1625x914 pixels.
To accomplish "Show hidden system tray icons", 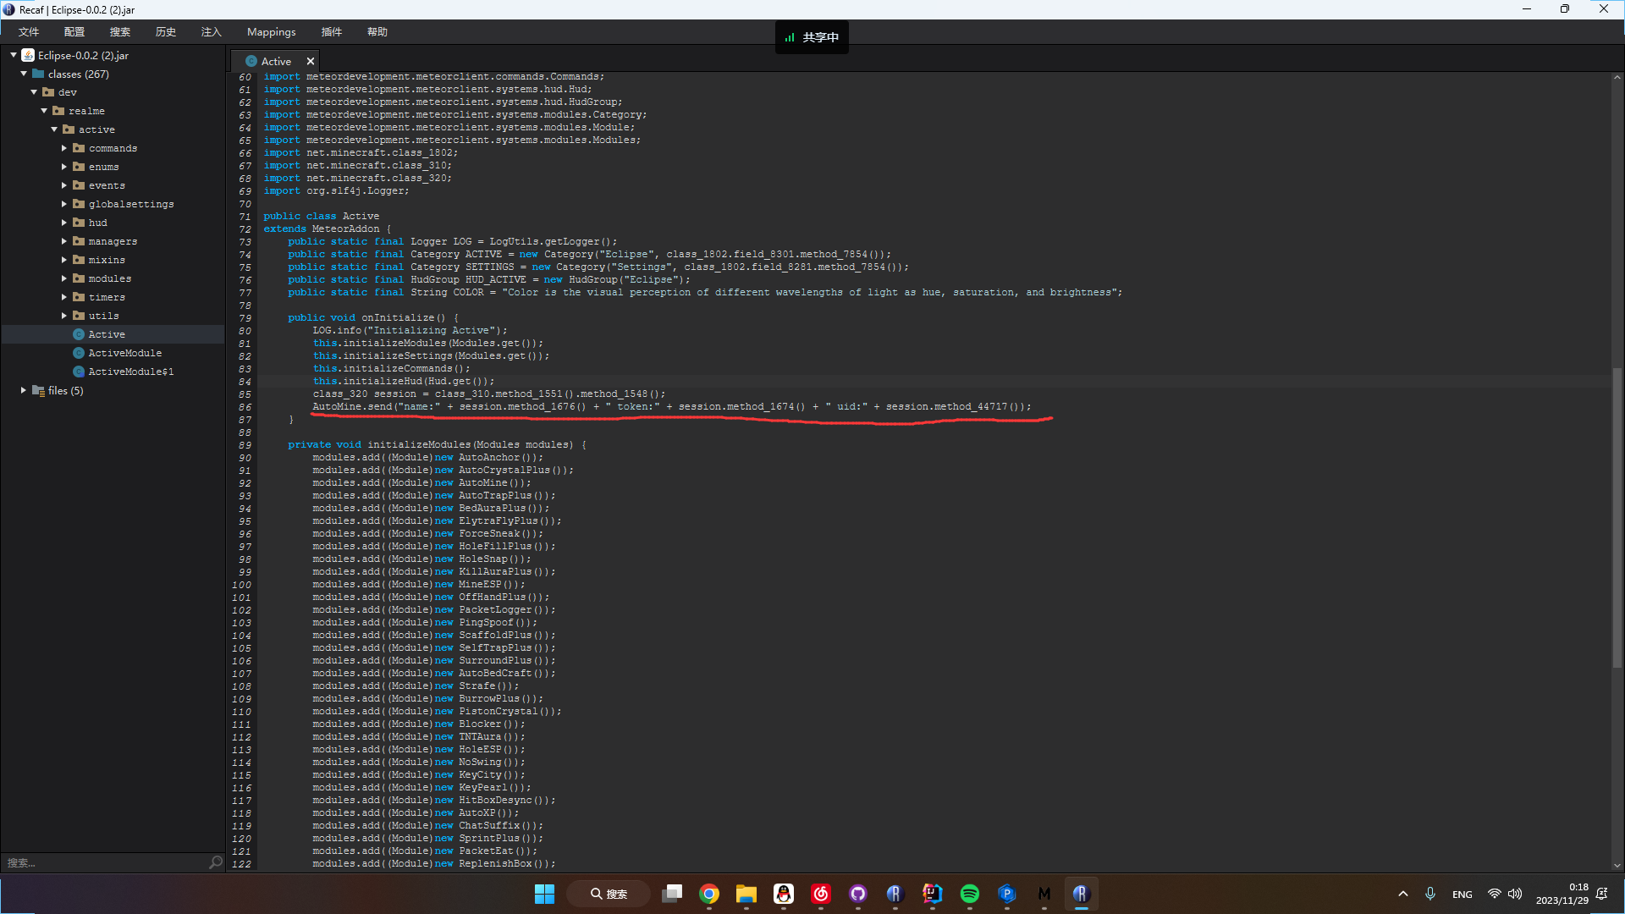I will tap(1403, 894).
